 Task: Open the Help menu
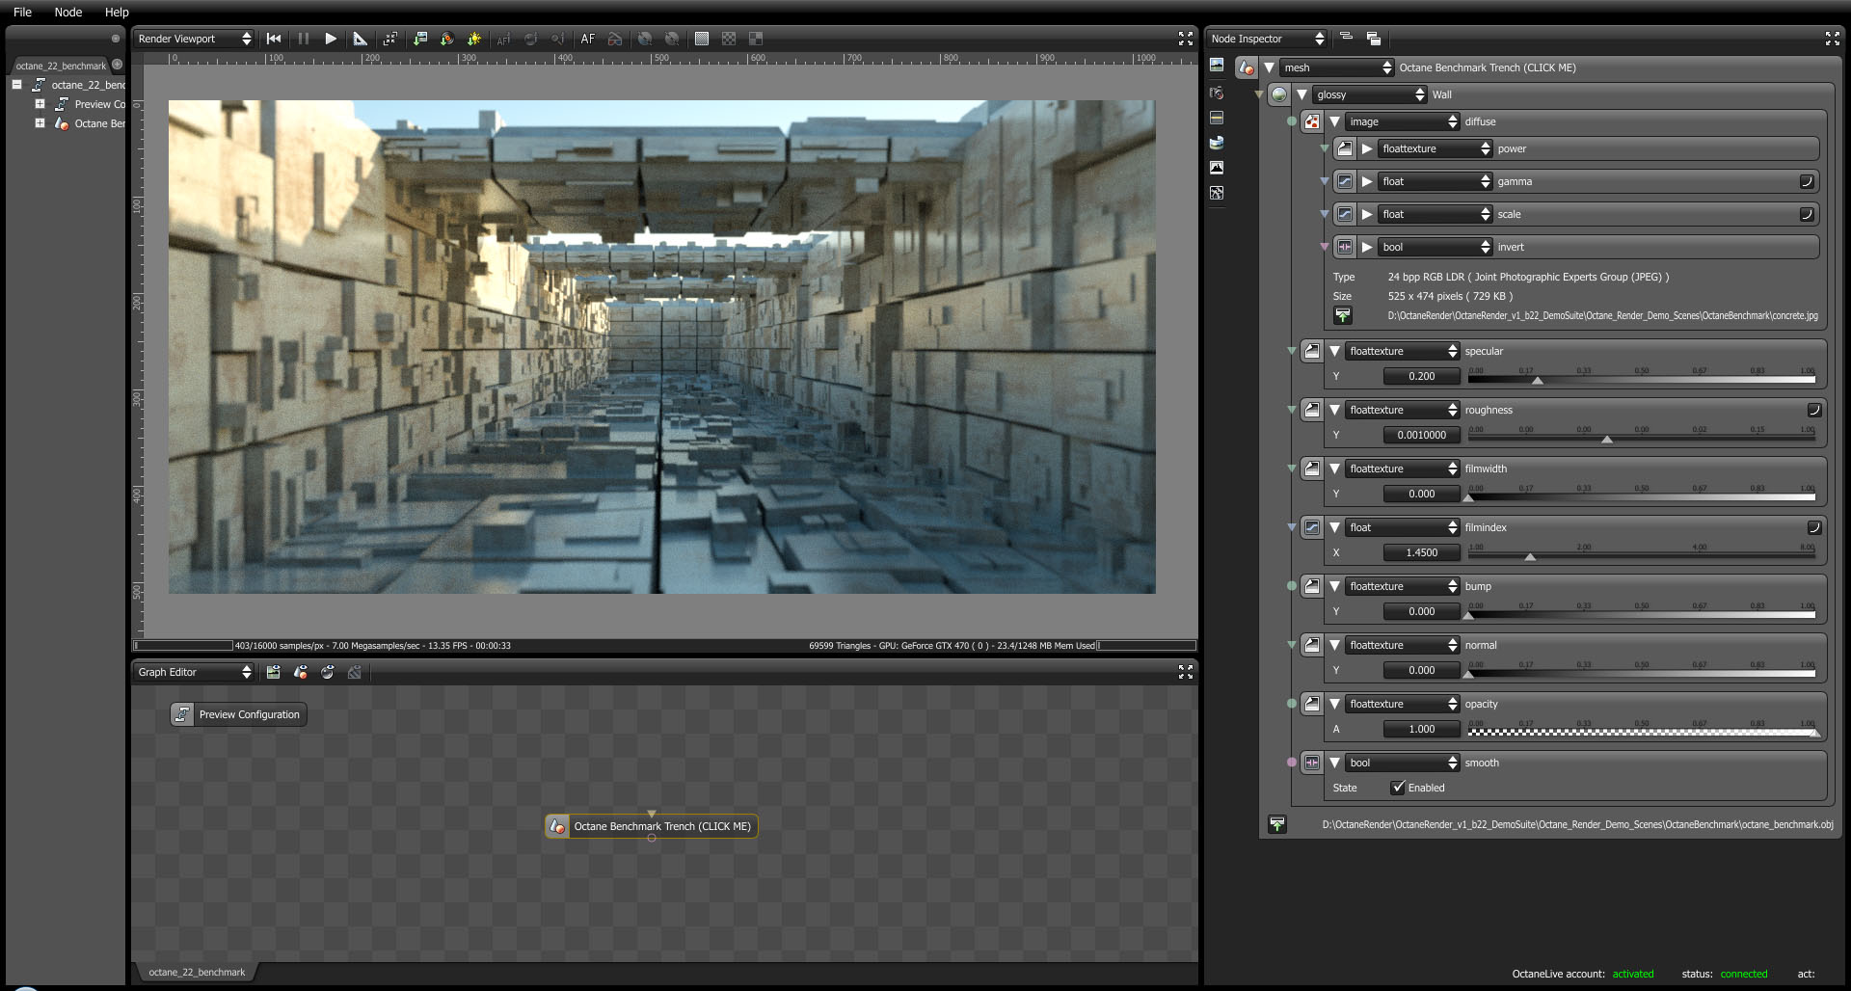(x=117, y=12)
